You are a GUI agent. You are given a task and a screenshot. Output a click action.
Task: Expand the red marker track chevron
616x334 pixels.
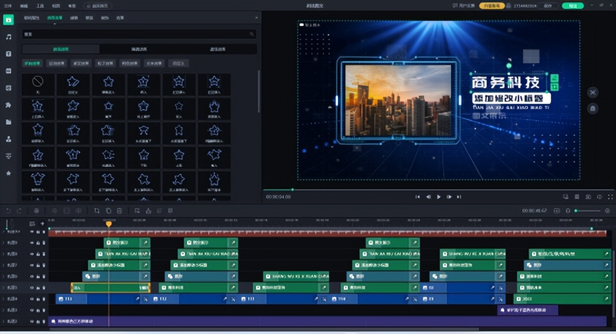click(x=3, y=232)
